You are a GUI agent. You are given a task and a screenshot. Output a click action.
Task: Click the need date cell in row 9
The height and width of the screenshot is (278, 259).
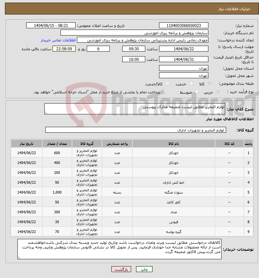coord(27,232)
